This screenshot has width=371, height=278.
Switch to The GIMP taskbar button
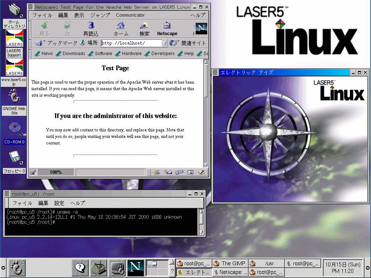pos(230,264)
